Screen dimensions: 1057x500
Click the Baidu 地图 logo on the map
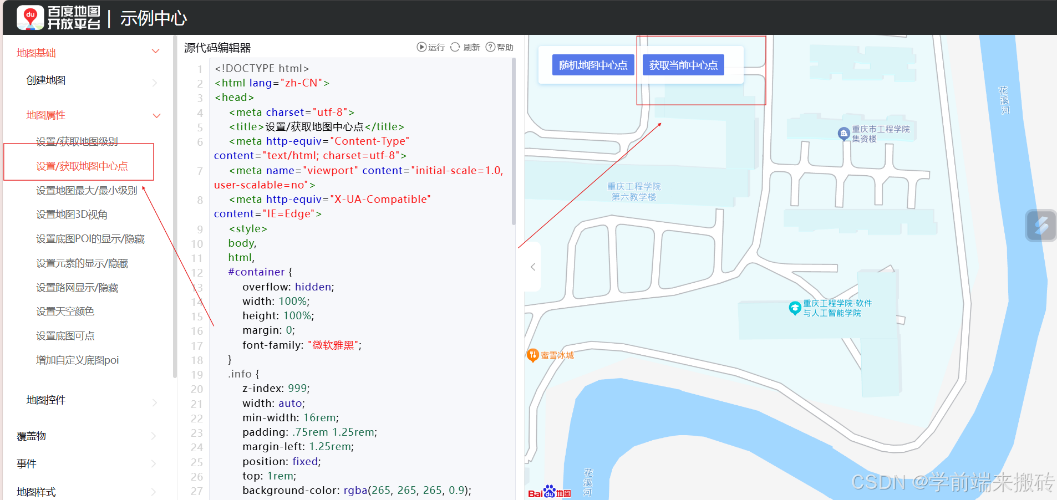tap(549, 492)
